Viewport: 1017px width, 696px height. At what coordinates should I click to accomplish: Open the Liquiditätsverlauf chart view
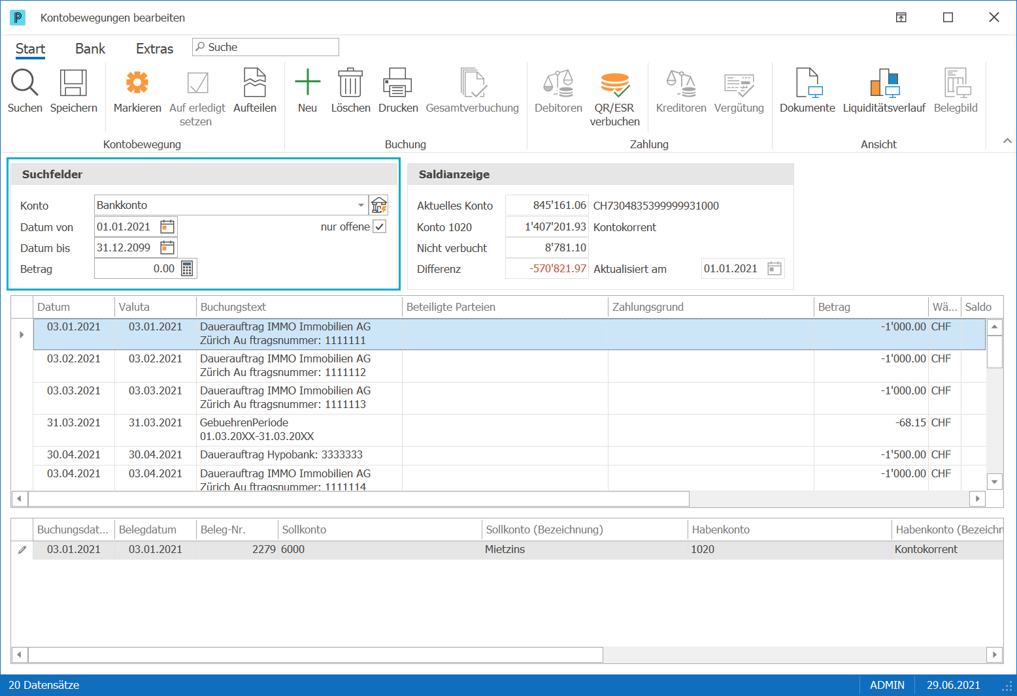(884, 83)
